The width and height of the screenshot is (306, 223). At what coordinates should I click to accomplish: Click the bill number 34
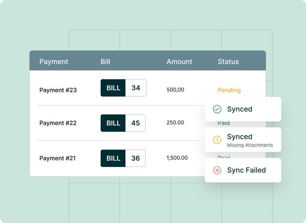coord(136,88)
